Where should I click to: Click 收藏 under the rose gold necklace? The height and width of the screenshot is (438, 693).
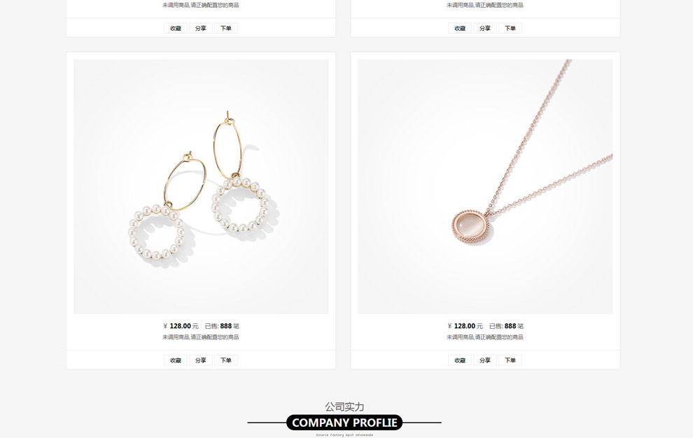pyautogui.click(x=460, y=360)
